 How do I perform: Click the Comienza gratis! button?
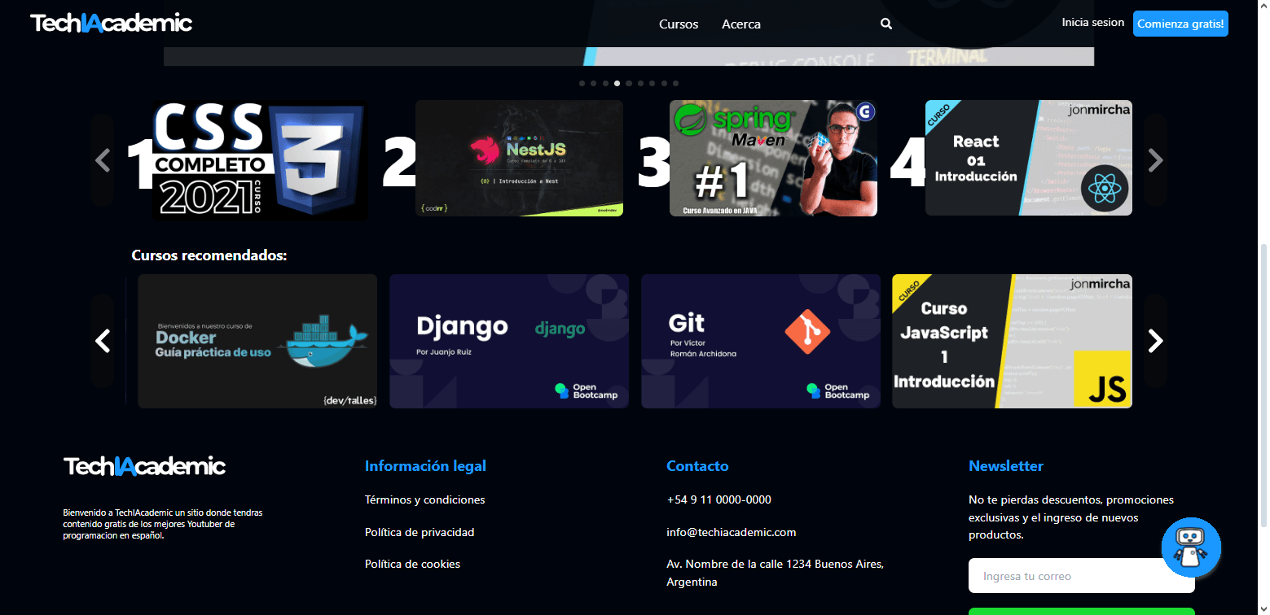pyautogui.click(x=1180, y=24)
